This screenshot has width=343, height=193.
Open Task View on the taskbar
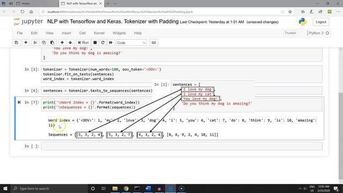pyautogui.click(x=103, y=188)
